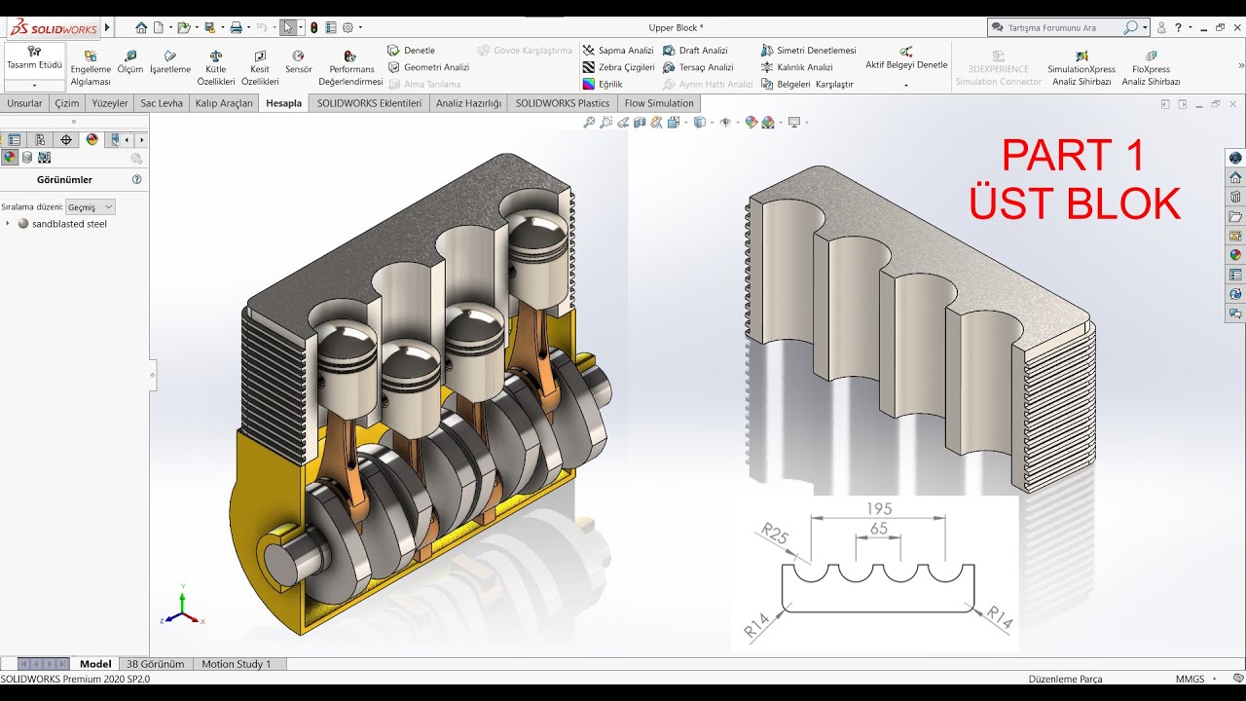
Task: Click the Home icon in quick toolbar
Action: tap(142, 27)
